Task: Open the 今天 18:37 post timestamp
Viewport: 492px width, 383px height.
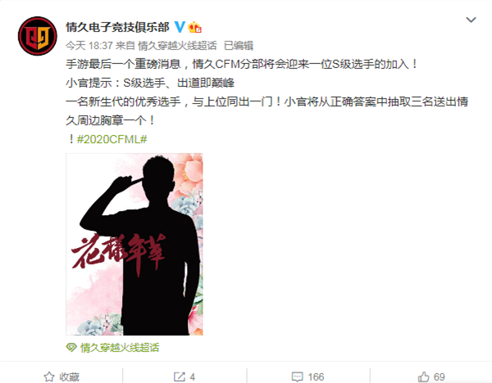Action: 89,46
